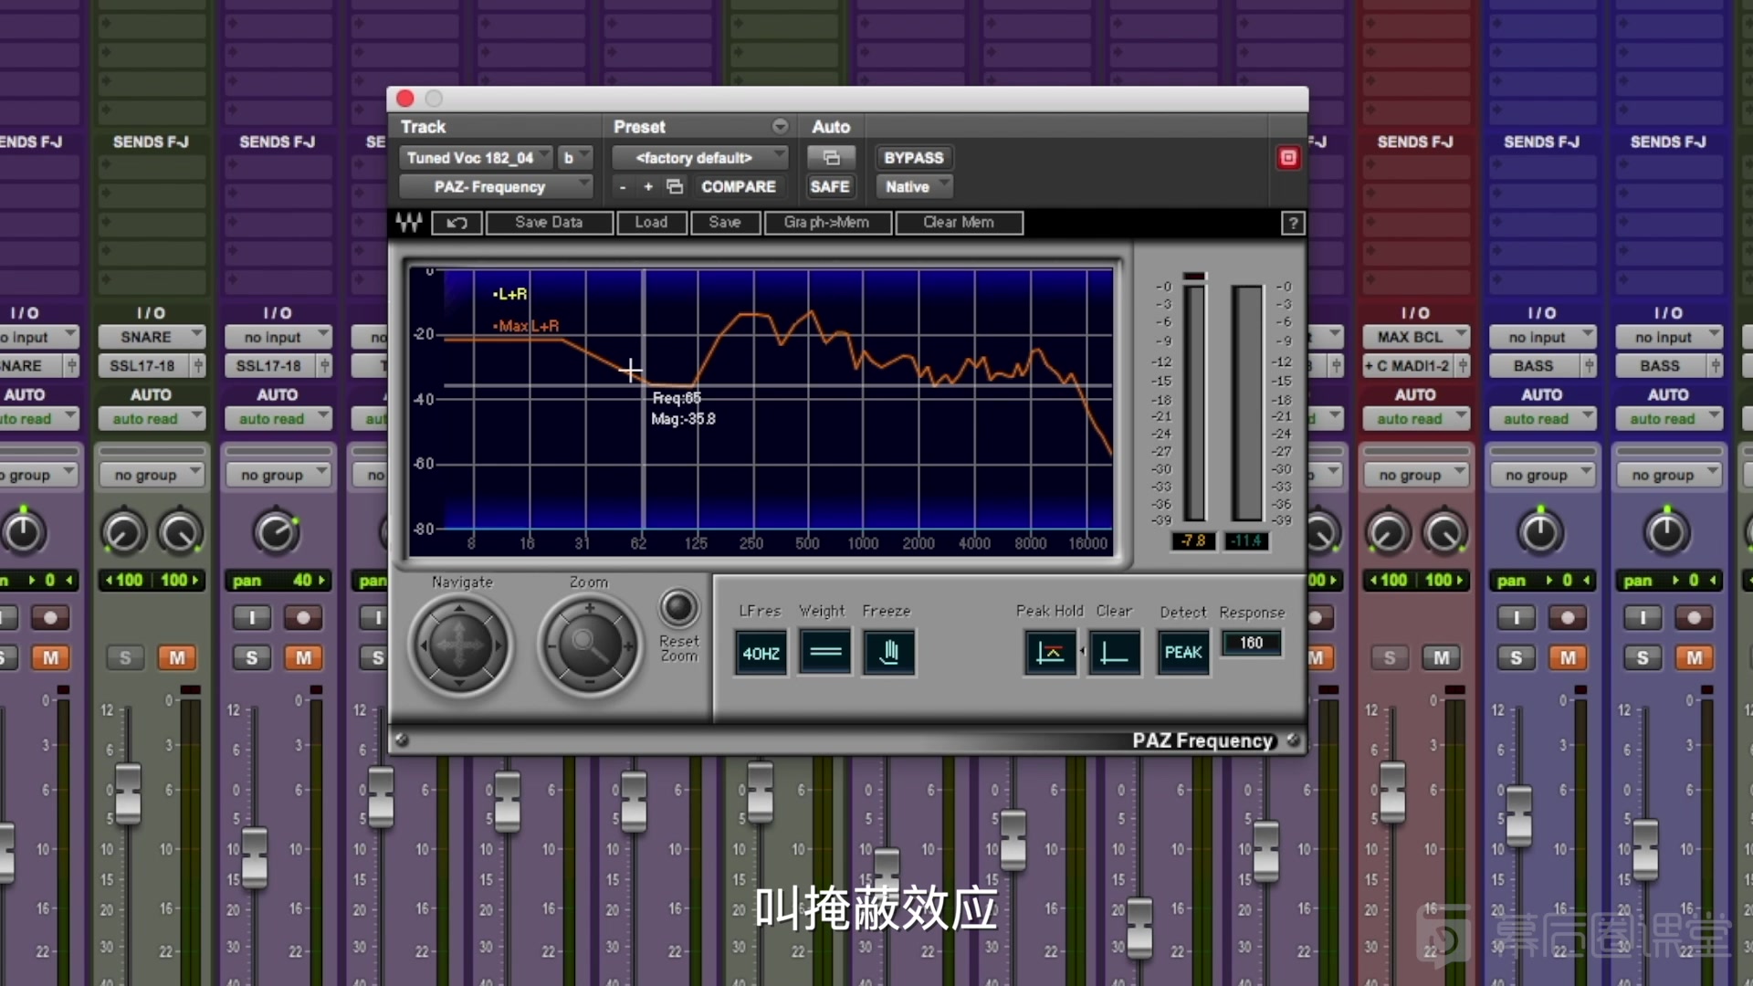Open the Tuned Voc 182_04 track selector
The image size is (1753, 986).
point(476,158)
